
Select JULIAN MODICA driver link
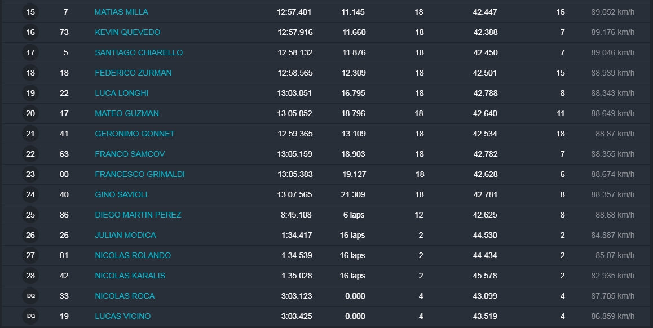pyautogui.click(x=125, y=235)
